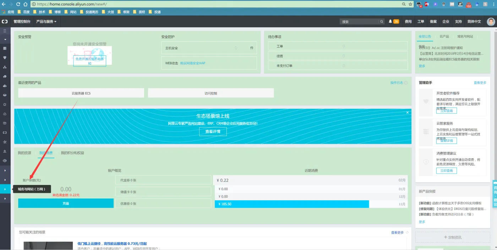Click 查看更多 in 管理助手 panel
Screen dimensions: 497x250
(x=480, y=83)
